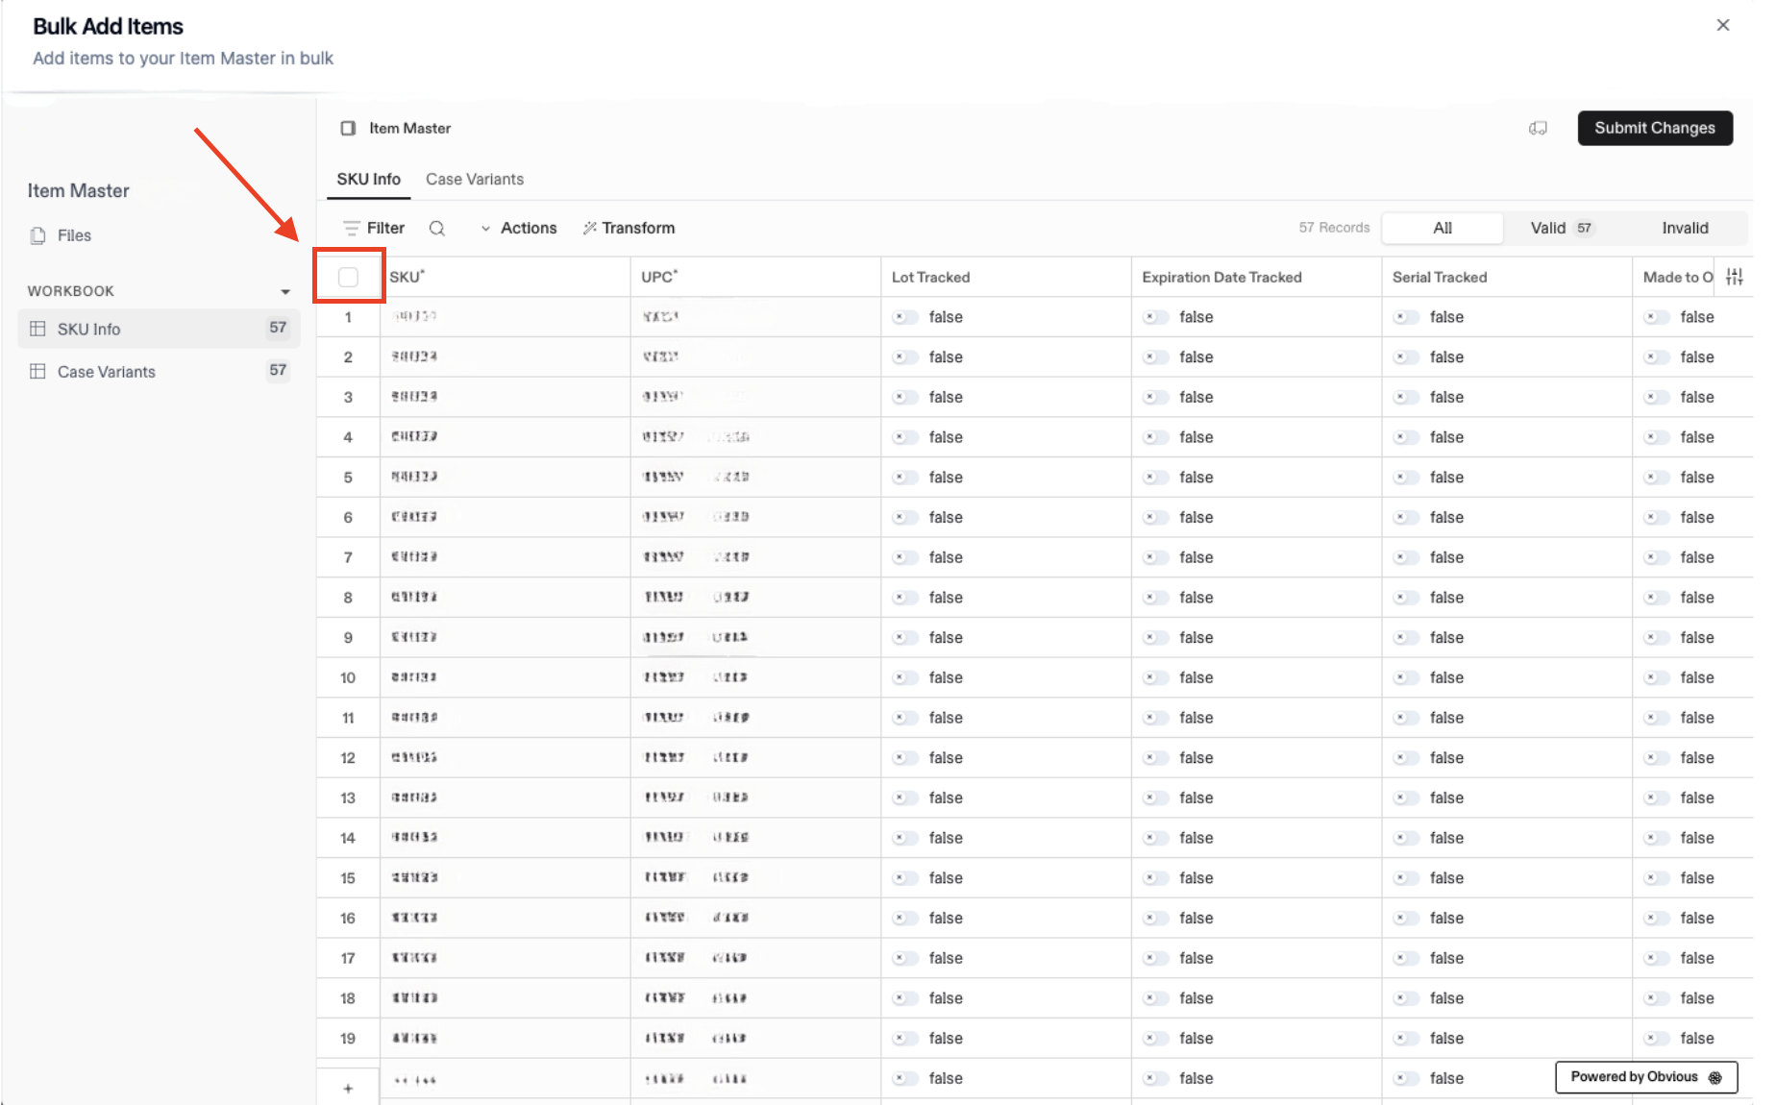Select the SKU Info tab
The height and width of the screenshot is (1105, 1776).
(x=368, y=180)
